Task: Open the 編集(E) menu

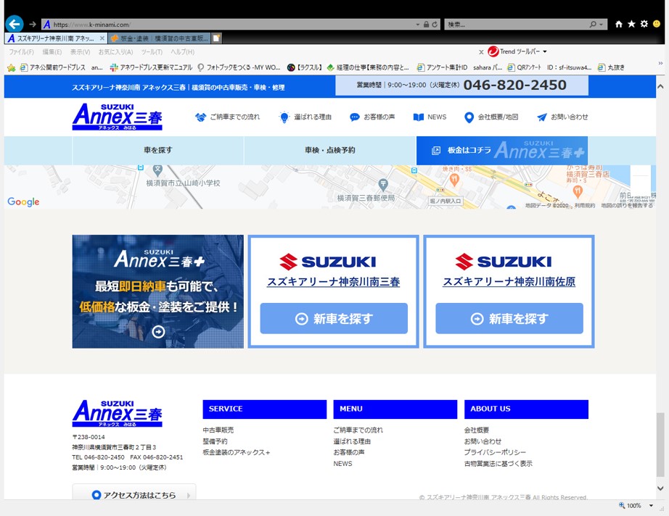Action: tap(52, 52)
